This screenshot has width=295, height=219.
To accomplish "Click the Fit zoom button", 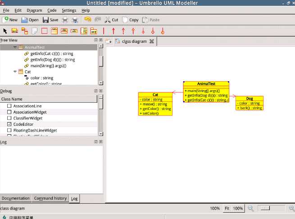I will (227, 208).
